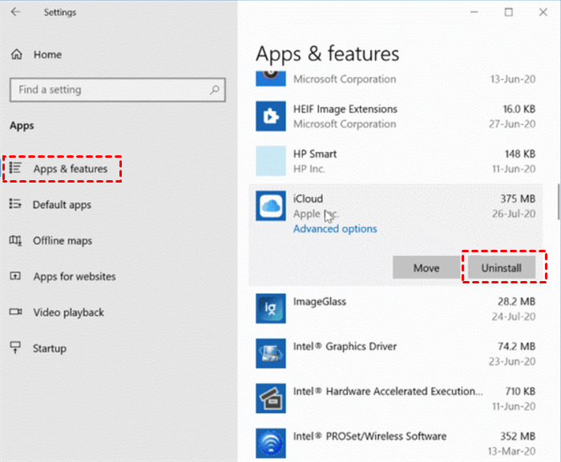Image resolution: width=561 pixels, height=462 pixels.
Task: Click the iCloud cloud icon
Action: [x=271, y=206]
